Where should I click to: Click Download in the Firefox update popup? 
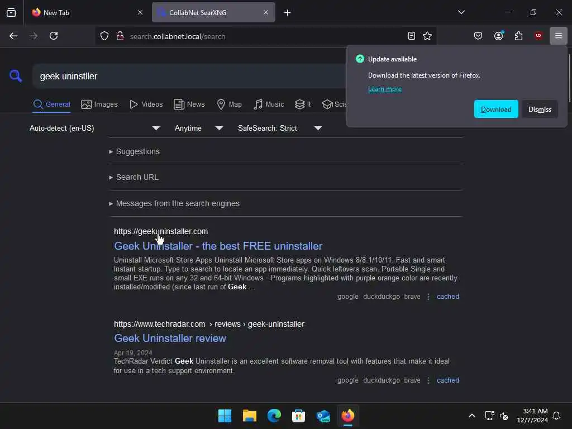(496, 109)
